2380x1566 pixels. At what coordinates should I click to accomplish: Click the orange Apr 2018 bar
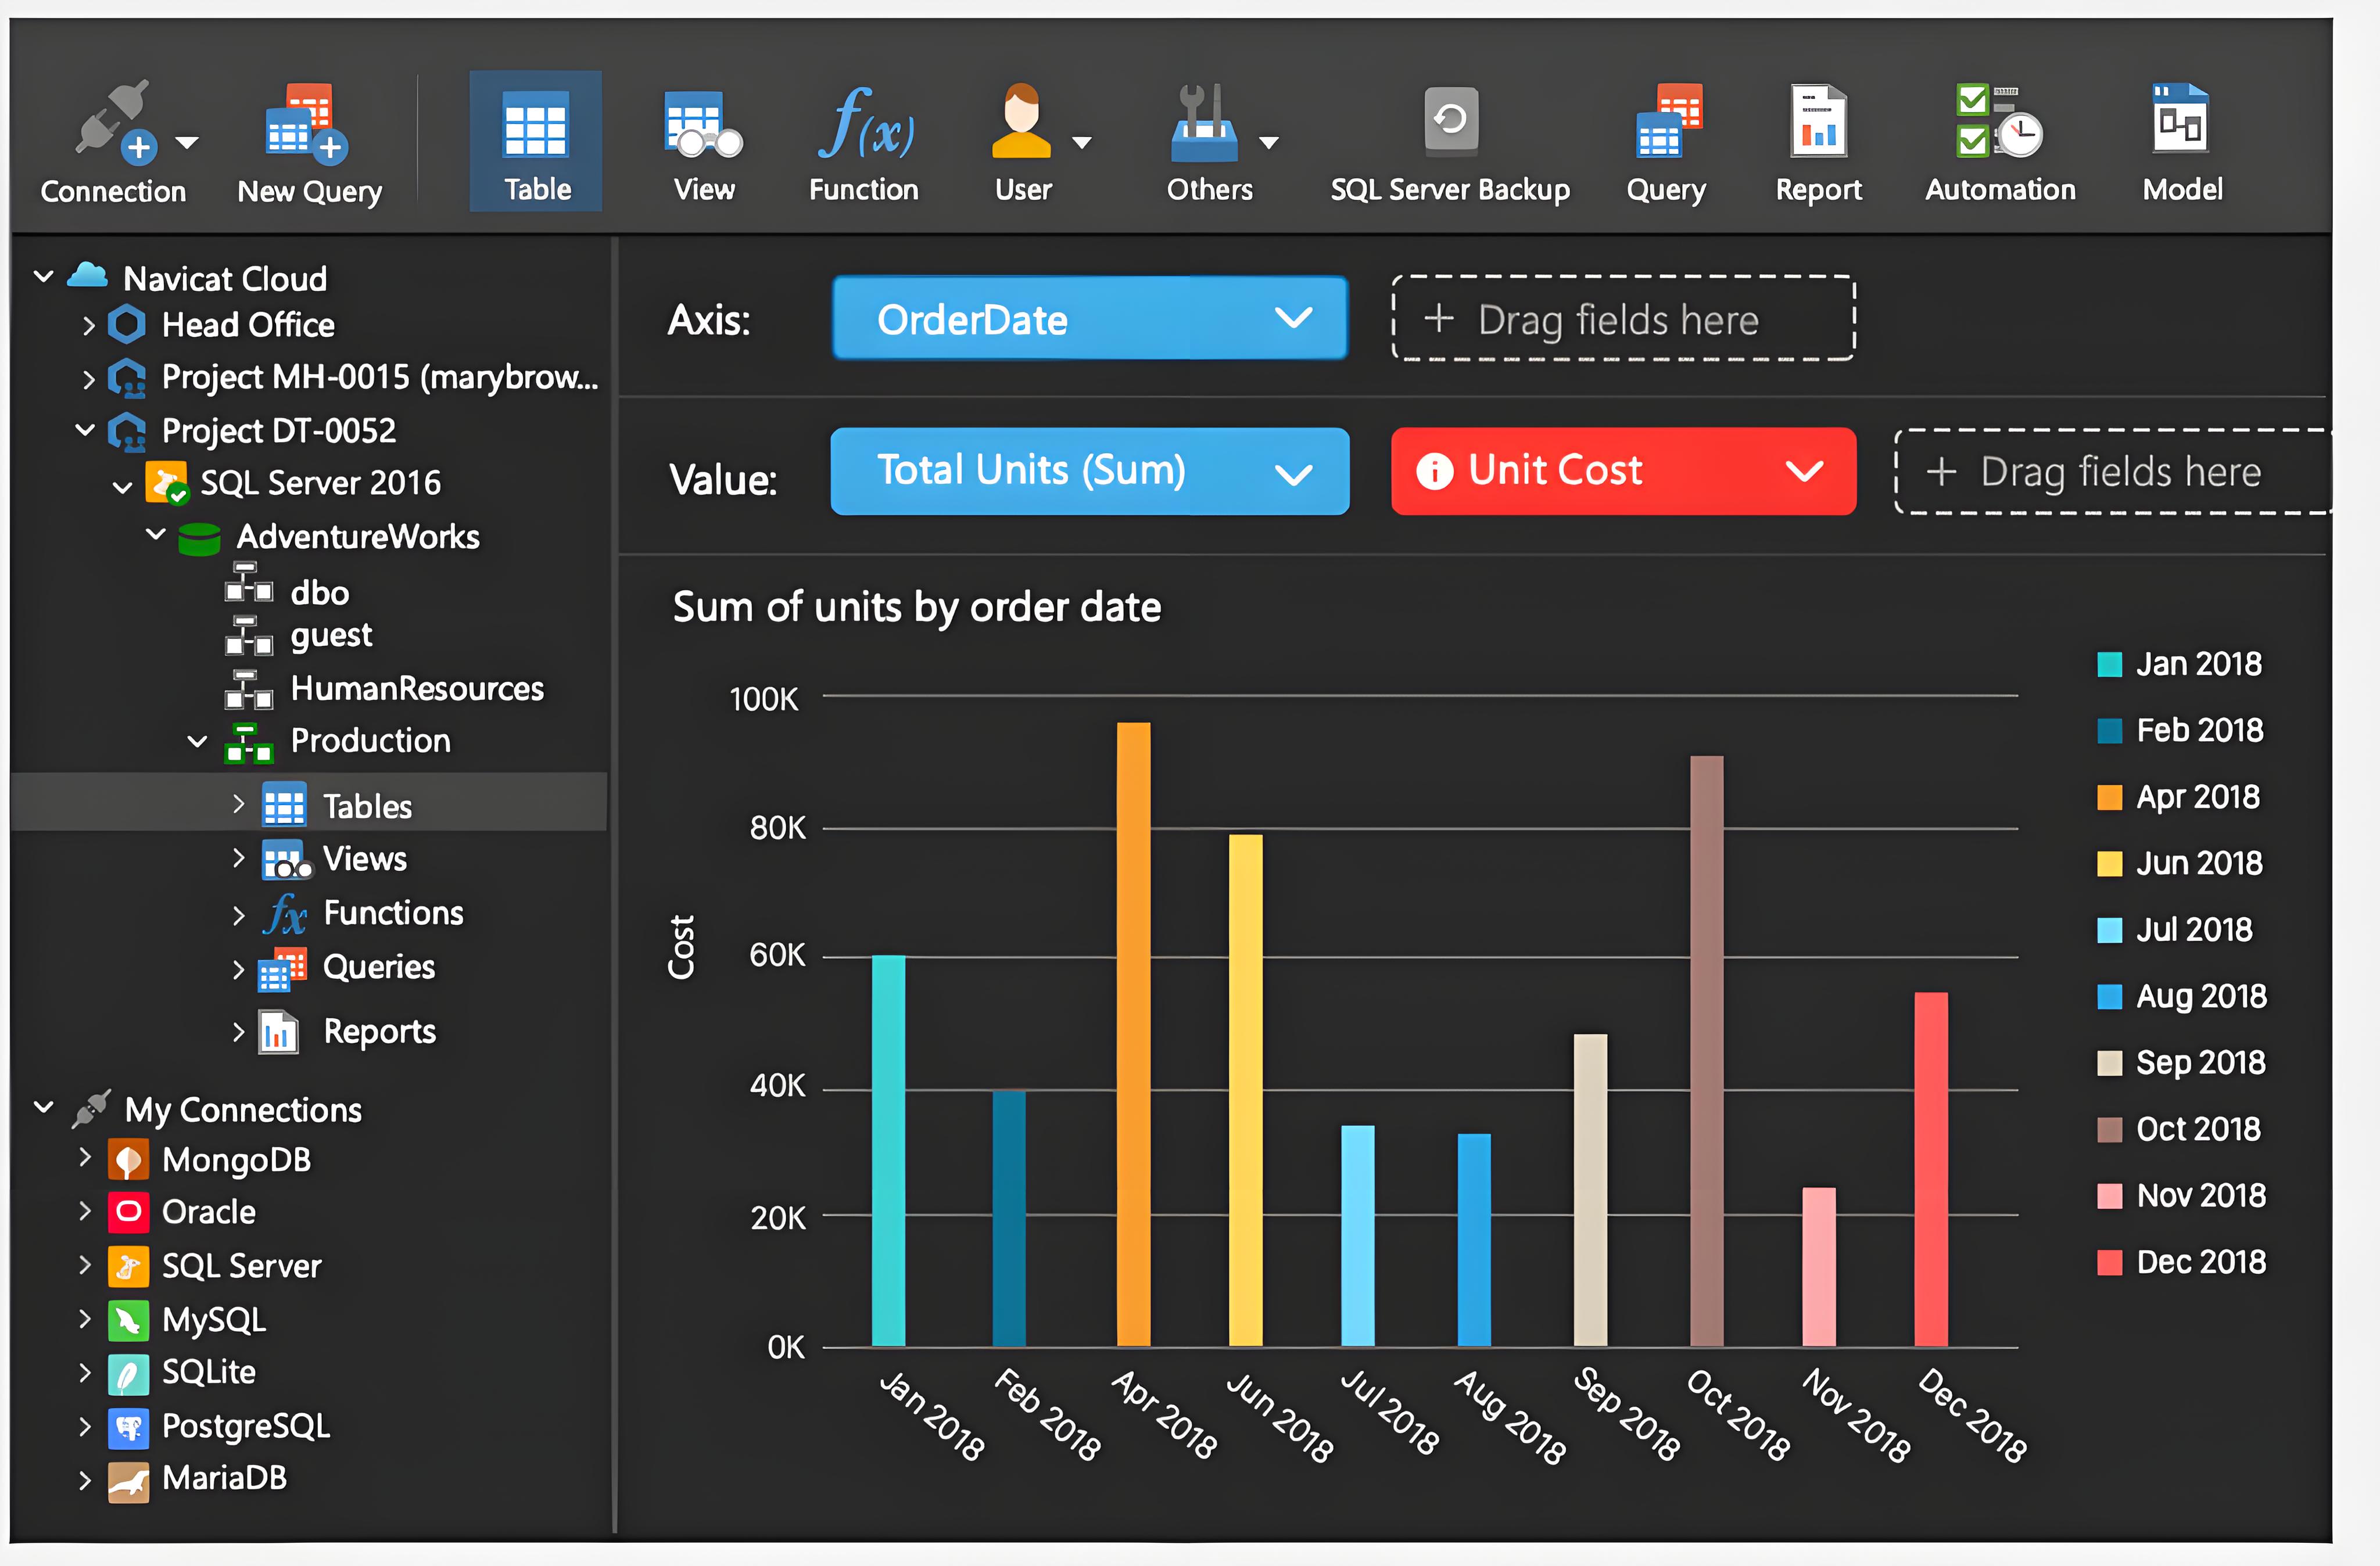point(1133,1035)
